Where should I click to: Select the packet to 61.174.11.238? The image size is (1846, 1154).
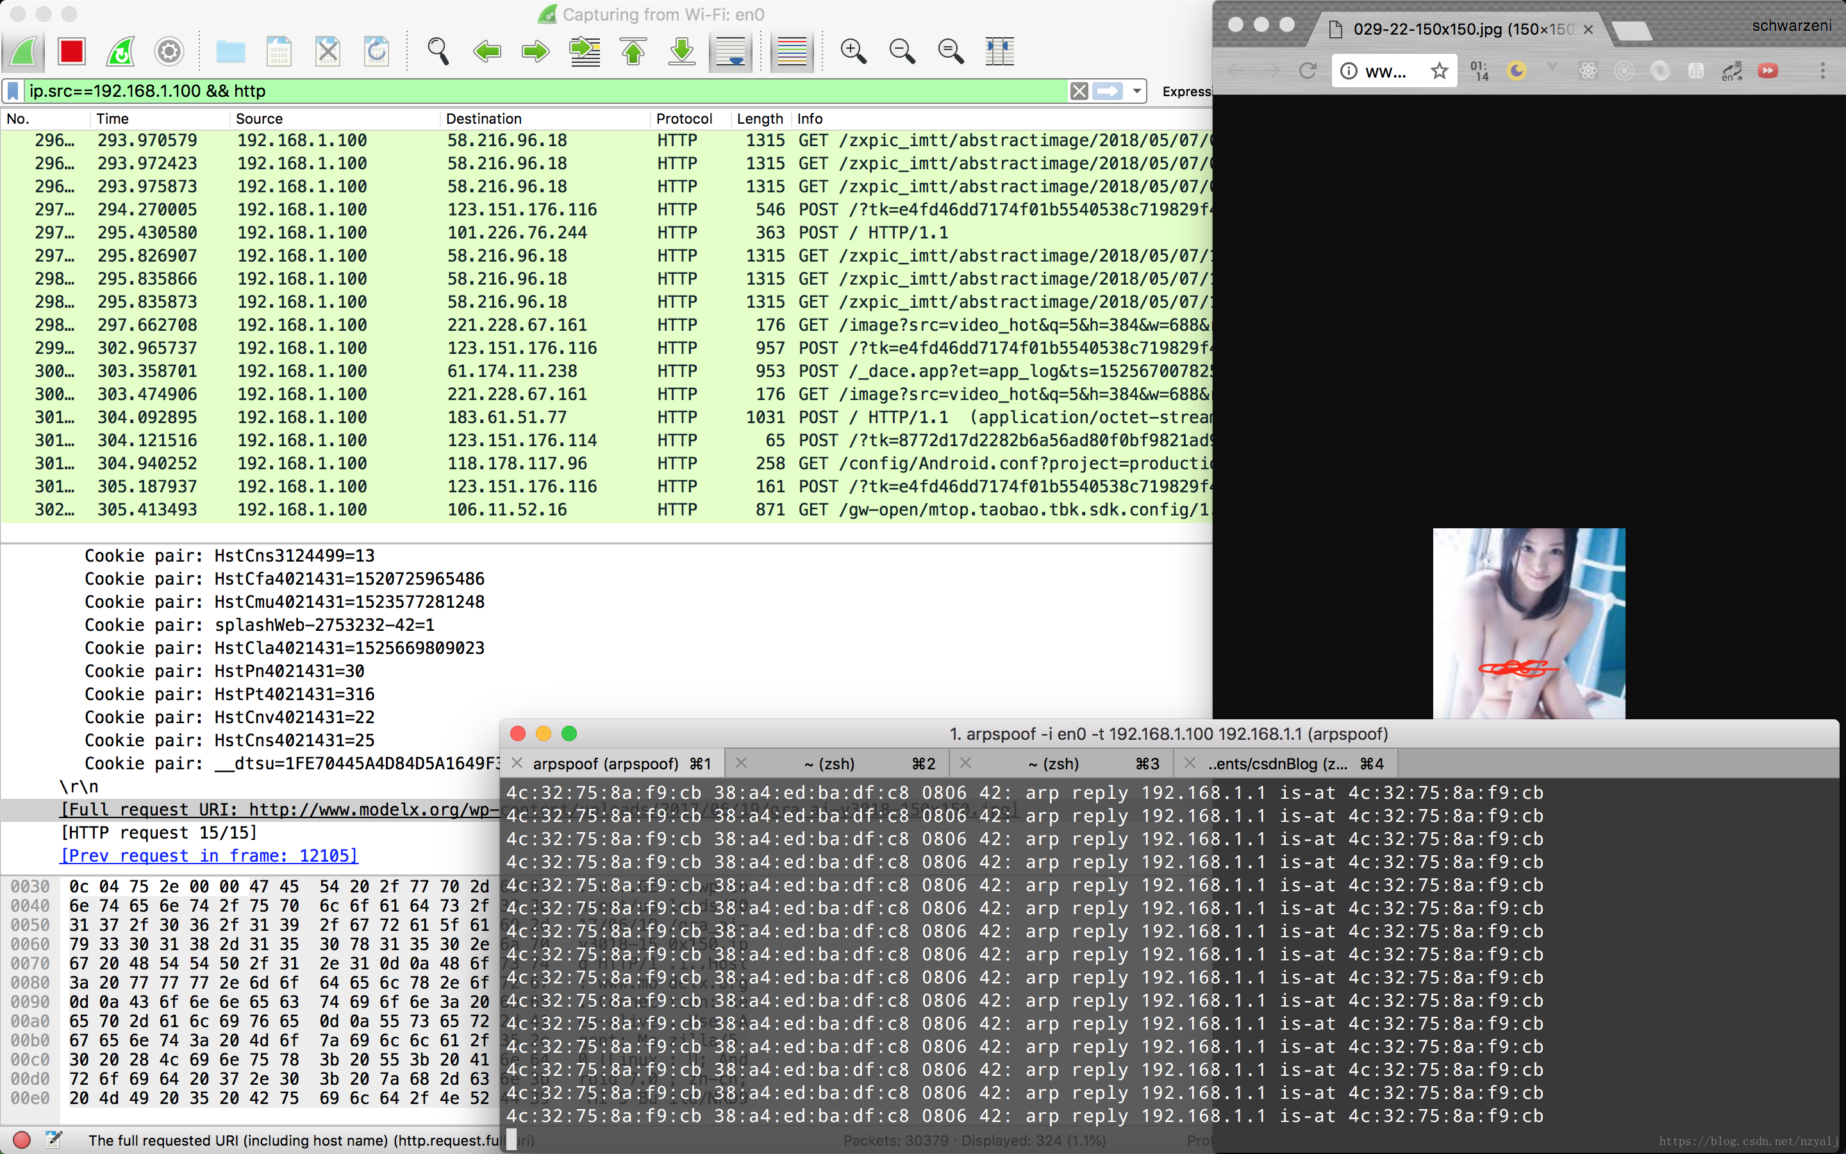point(606,371)
